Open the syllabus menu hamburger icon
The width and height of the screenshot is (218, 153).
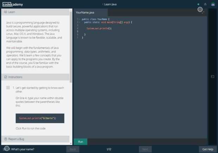coord(5,149)
